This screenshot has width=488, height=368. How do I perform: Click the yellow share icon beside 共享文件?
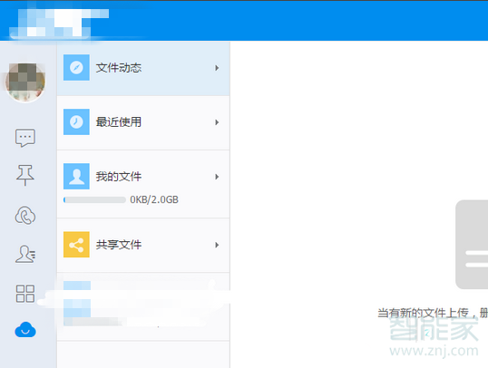tap(76, 245)
